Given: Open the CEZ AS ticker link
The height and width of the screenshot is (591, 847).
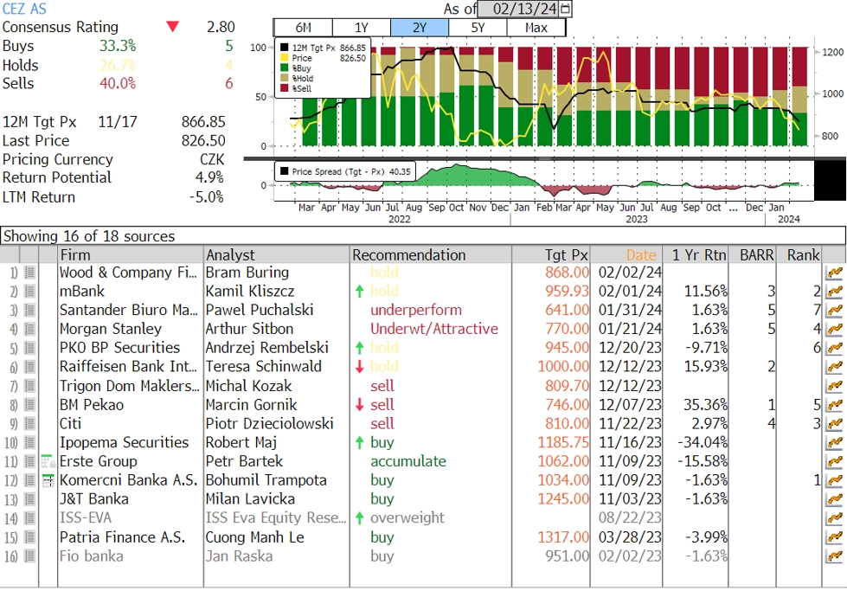Looking at the screenshot, I should [24, 9].
